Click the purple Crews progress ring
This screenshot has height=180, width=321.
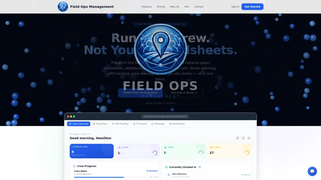[155, 153]
